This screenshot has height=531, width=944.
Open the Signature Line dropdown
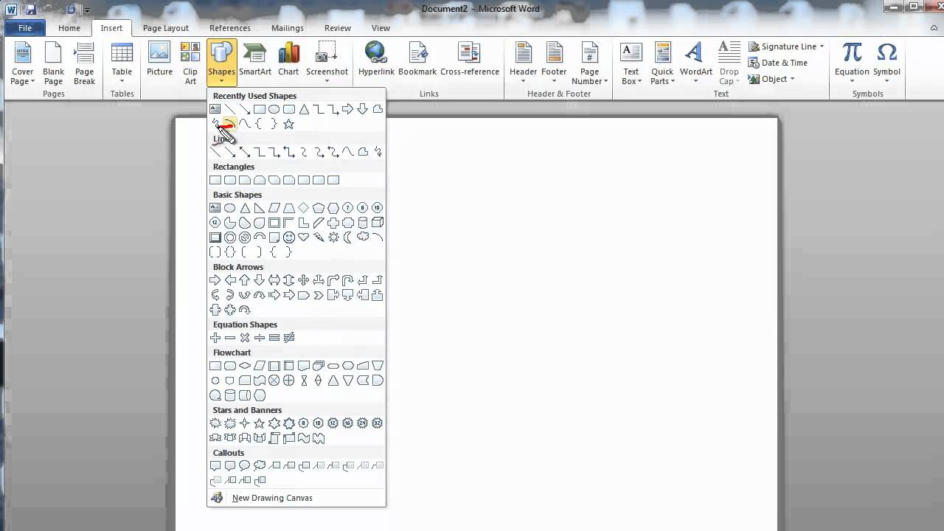(785, 46)
